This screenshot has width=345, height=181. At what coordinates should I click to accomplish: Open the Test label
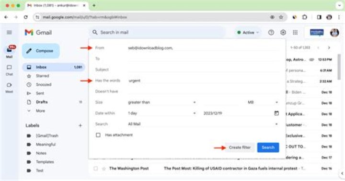coord(40,170)
